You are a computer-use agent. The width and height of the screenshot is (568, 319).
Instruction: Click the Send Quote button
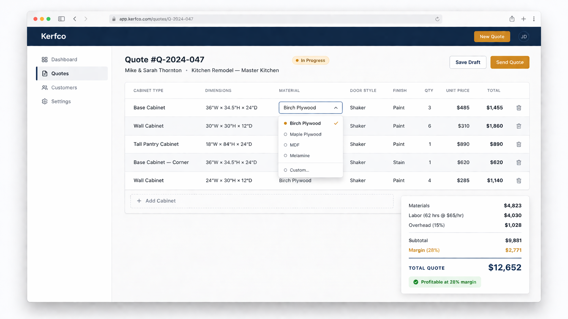510,62
